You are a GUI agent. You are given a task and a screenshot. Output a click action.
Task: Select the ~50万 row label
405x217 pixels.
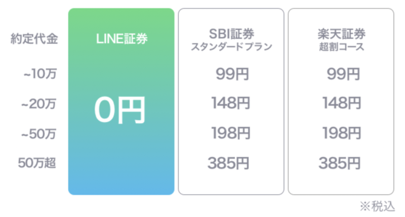[39, 134]
